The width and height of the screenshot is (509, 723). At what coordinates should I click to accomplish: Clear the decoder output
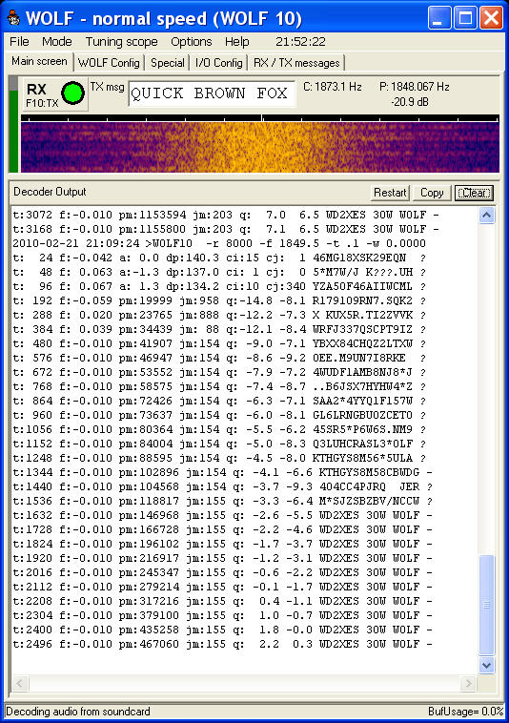point(474,193)
